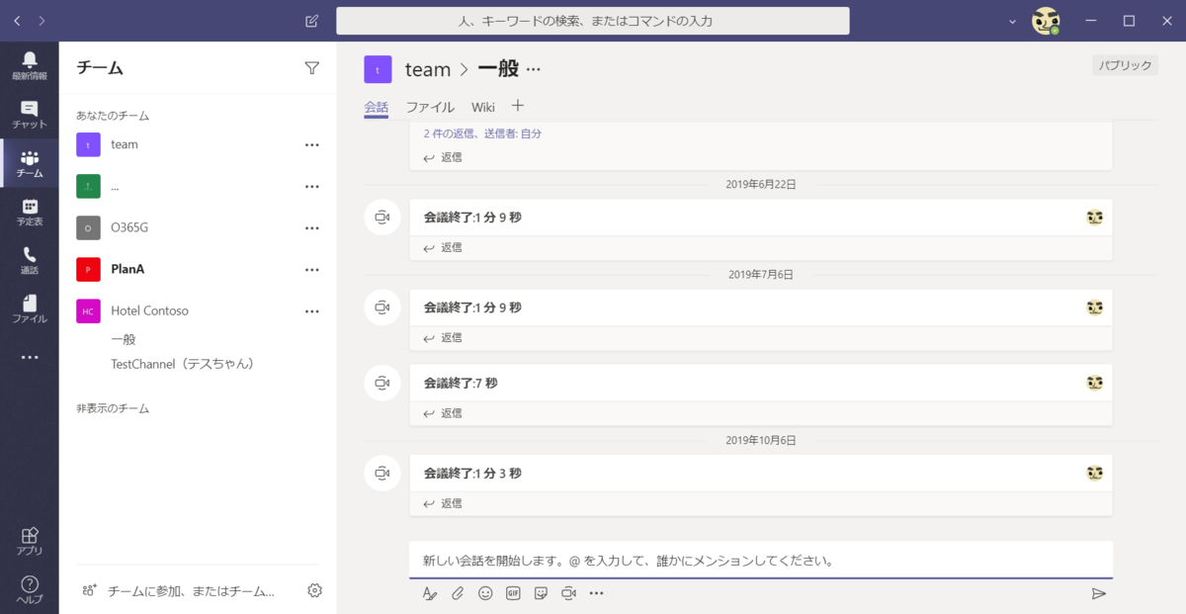
Task: Attach a file with the paperclip icon
Action: pyautogui.click(x=457, y=593)
